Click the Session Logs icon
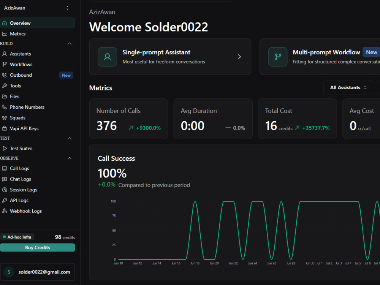The image size is (380, 285). 4,190
